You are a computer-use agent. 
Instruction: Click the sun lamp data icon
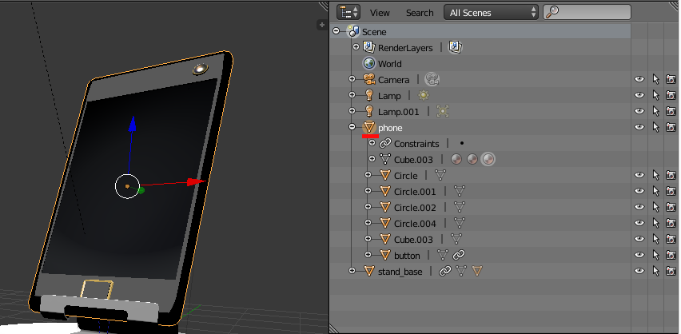[x=424, y=96]
